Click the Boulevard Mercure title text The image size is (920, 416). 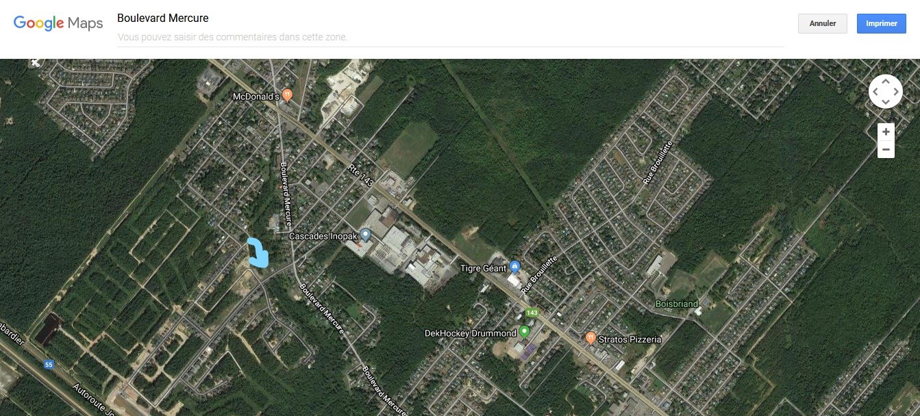[163, 18]
